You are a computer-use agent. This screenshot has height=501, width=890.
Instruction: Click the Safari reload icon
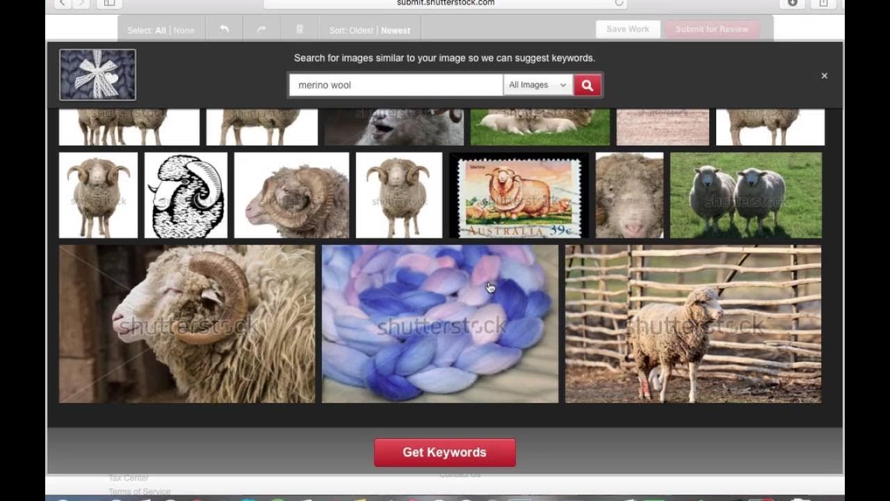coord(619,3)
